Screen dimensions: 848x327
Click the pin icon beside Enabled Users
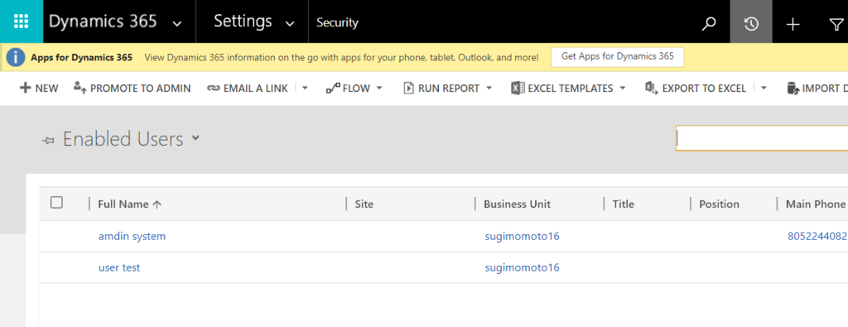pos(48,141)
